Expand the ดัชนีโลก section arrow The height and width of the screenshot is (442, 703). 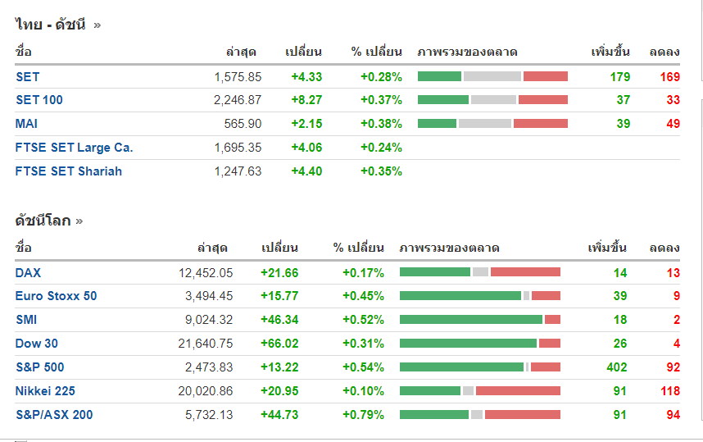click(79, 221)
